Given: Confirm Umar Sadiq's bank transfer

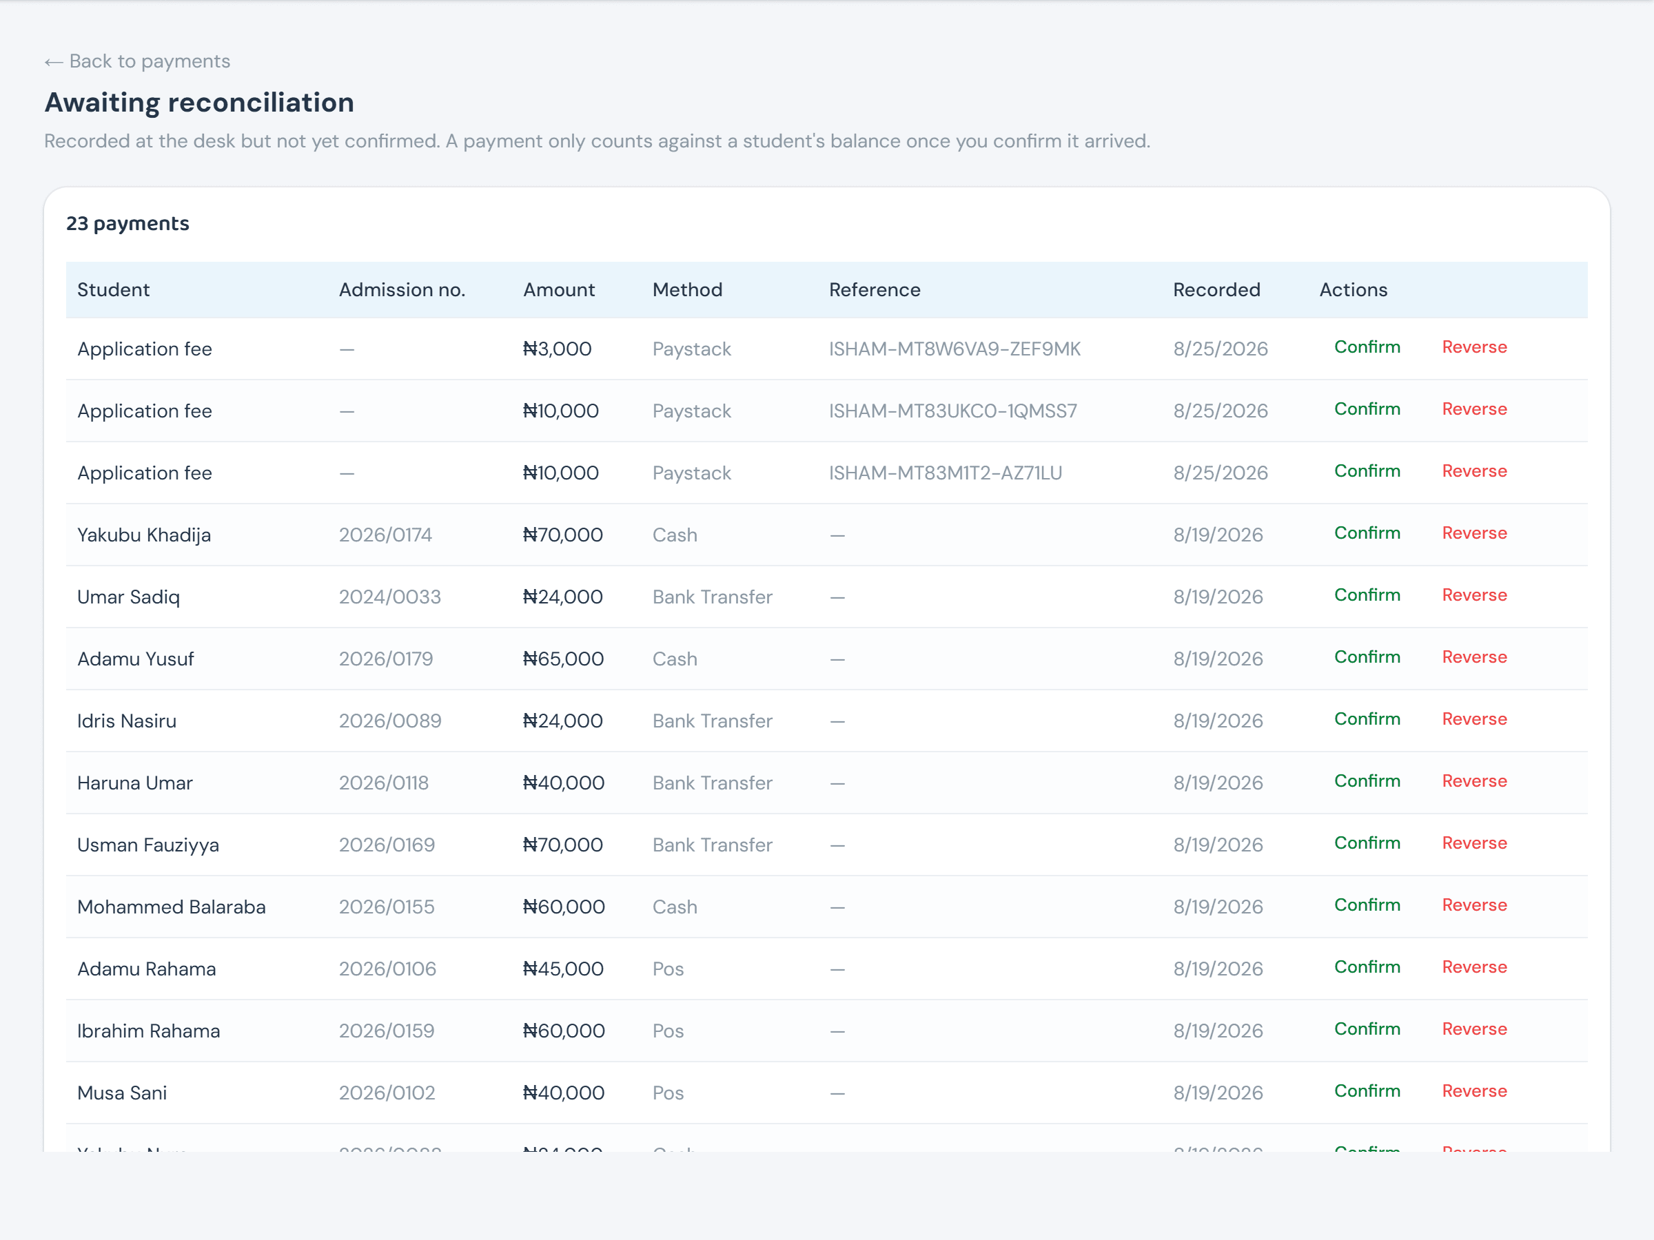Looking at the screenshot, I should [1367, 595].
